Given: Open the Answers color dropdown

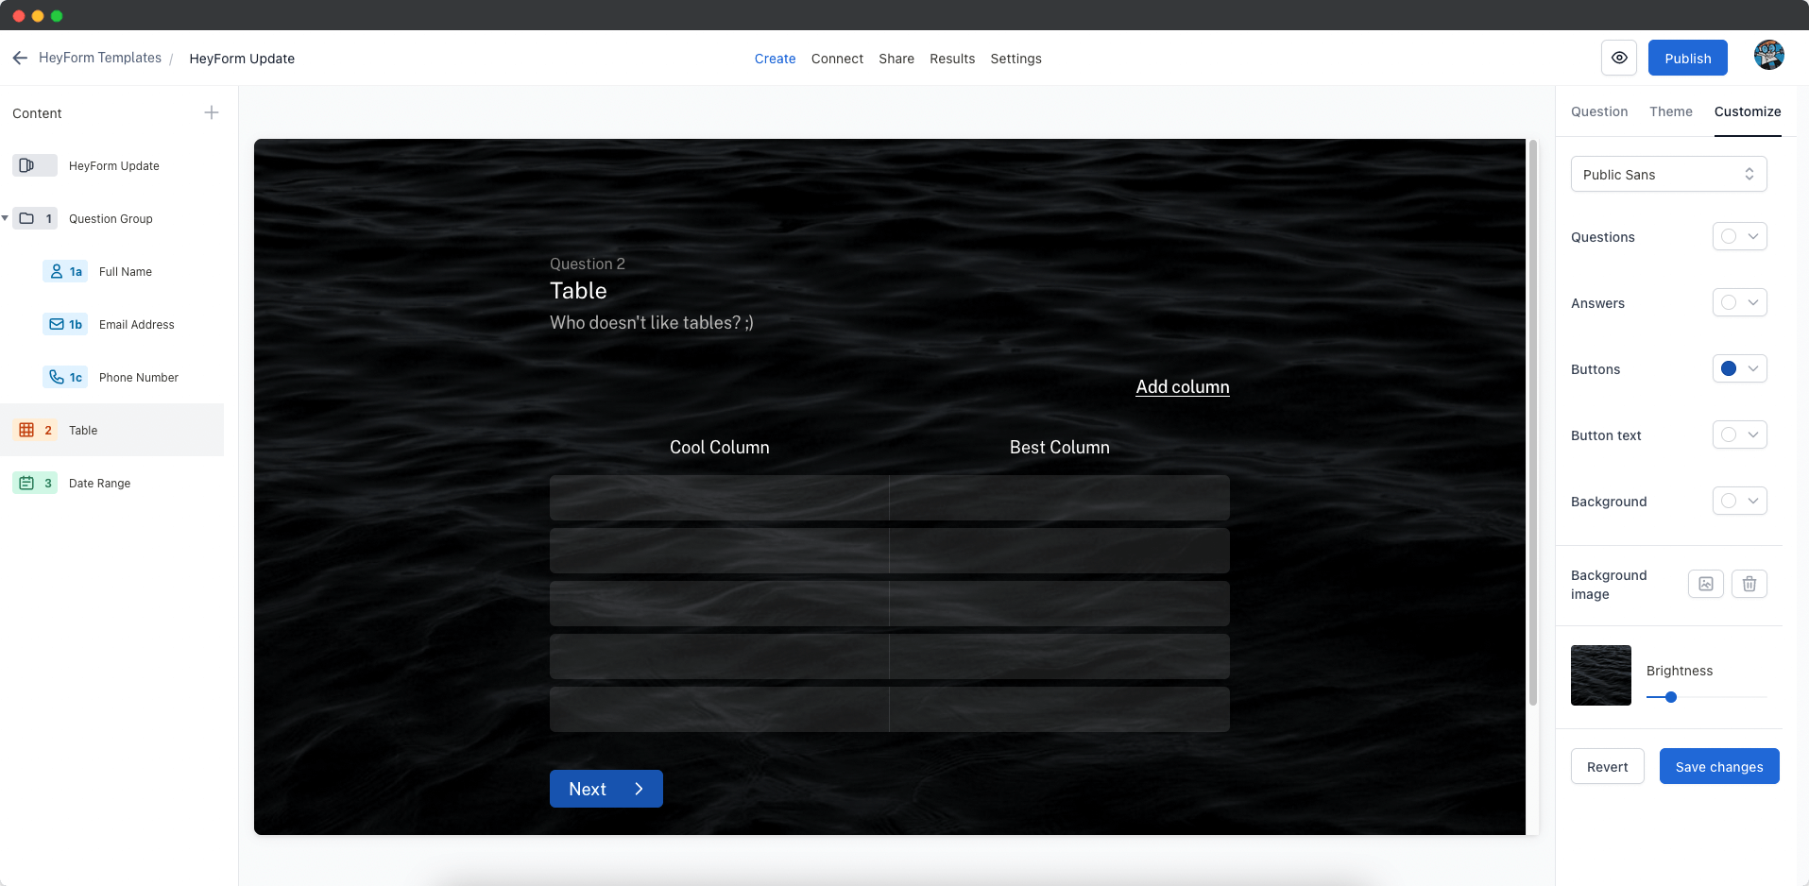Looking at the screenshot, I should click(x=1739, y=302).
